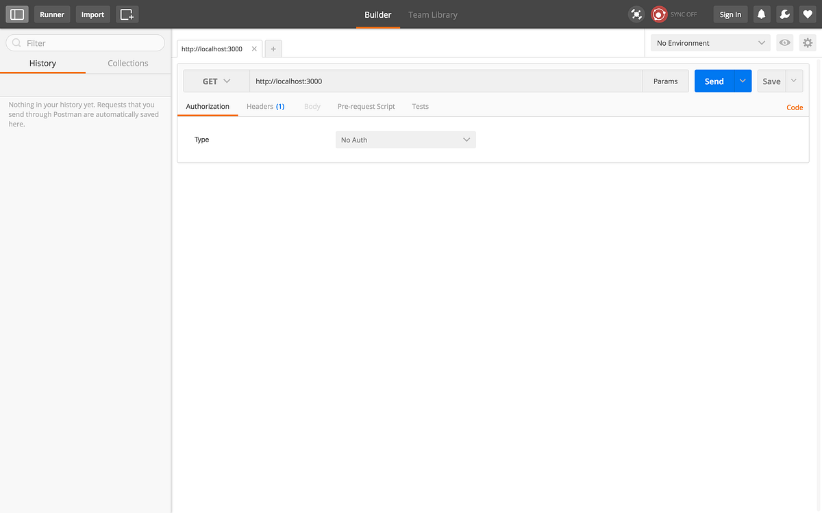
Task: Switch to the Team Library tab
Action: click(x=432, y=14)
